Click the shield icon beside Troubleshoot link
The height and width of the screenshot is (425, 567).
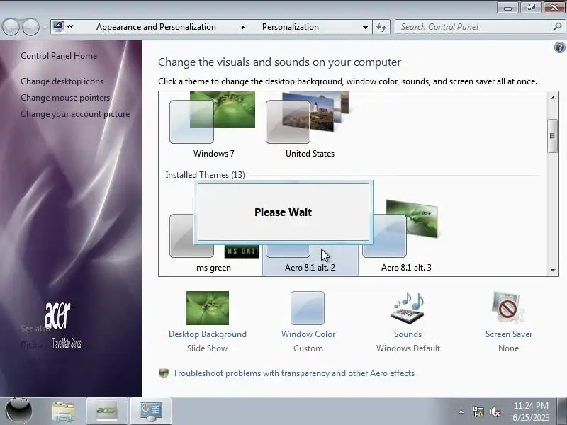[x=164, y=373]
